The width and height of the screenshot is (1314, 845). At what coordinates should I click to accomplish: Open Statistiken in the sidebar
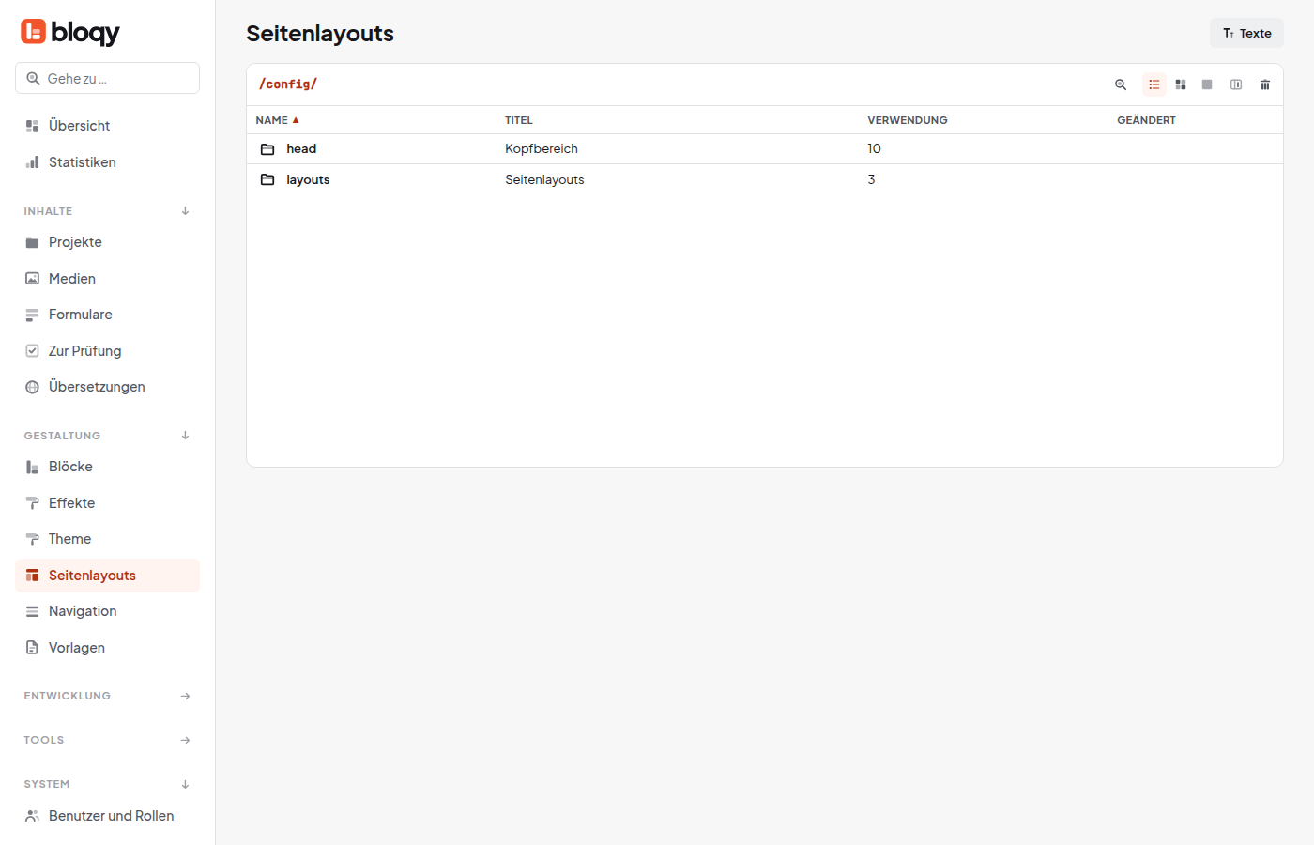(x=107, y=162)
